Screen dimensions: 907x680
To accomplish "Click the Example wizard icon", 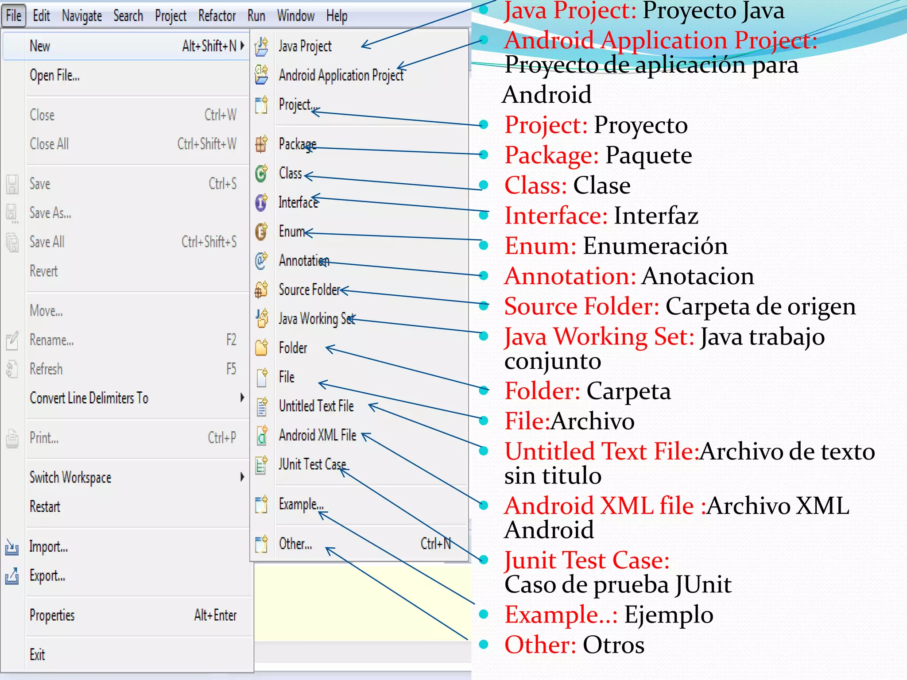I will [x=261, y=505].
